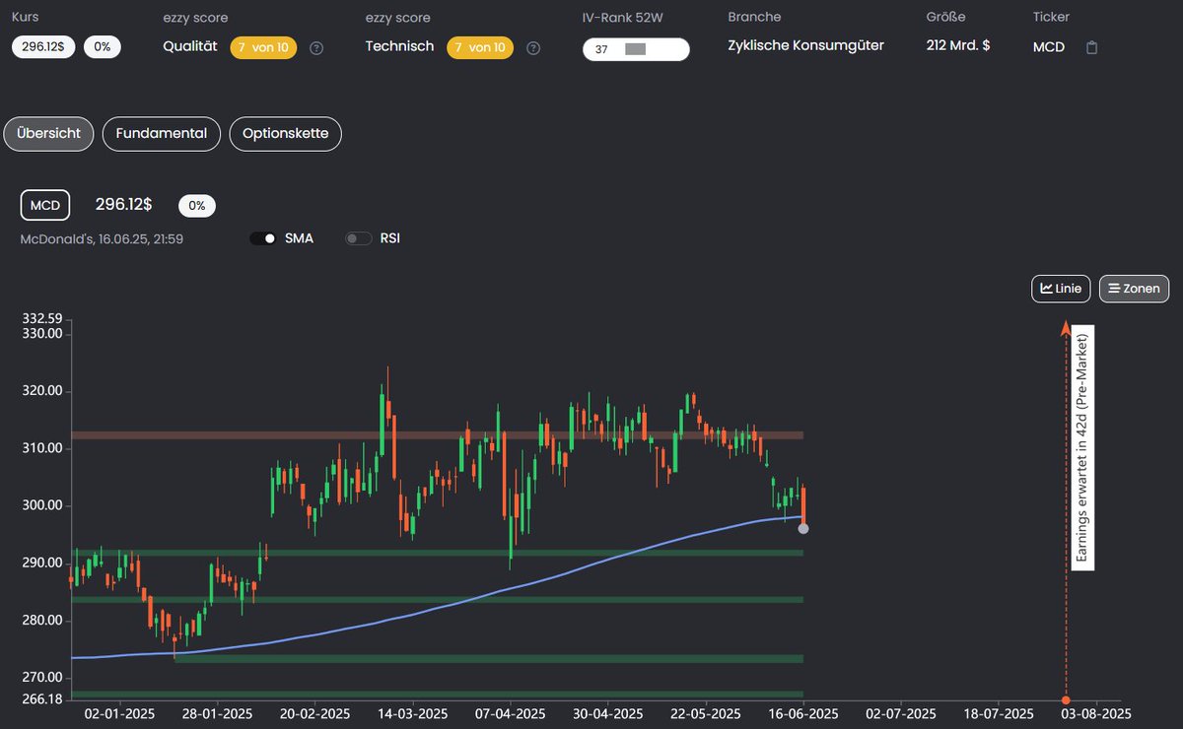
Task: Click the 332.59 price axis label
Action: coord(41,318)
